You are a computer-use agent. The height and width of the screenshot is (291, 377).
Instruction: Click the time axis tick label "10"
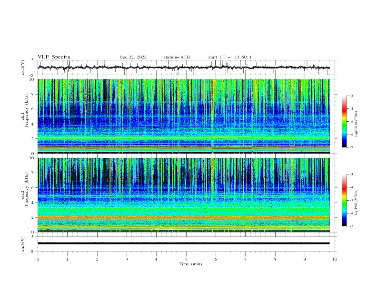335,259
